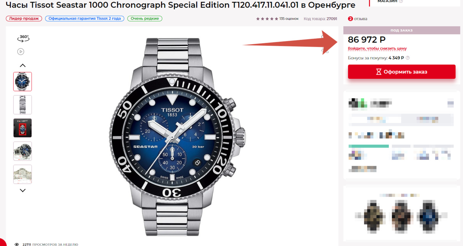463x246 pixels.
Task: Select the last bracelet detail thumbnail
Action: point(22,174)
